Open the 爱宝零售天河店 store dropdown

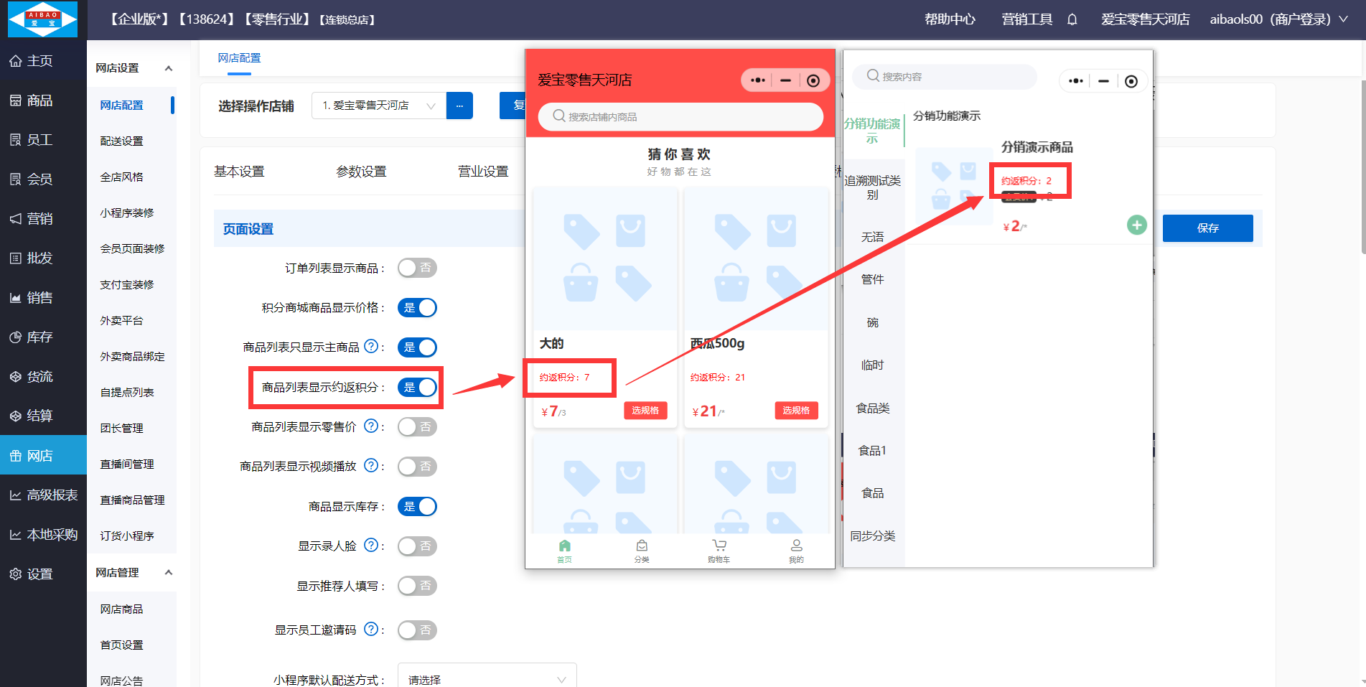pos(379,106)
